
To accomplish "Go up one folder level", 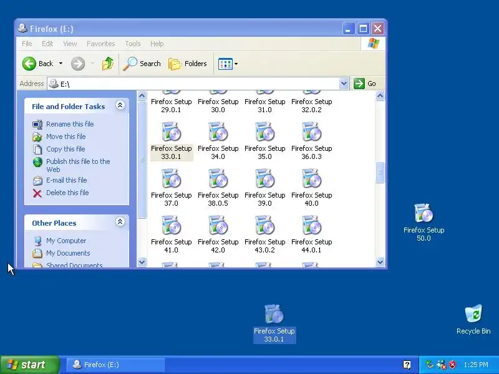I will (x=108, y=64).
